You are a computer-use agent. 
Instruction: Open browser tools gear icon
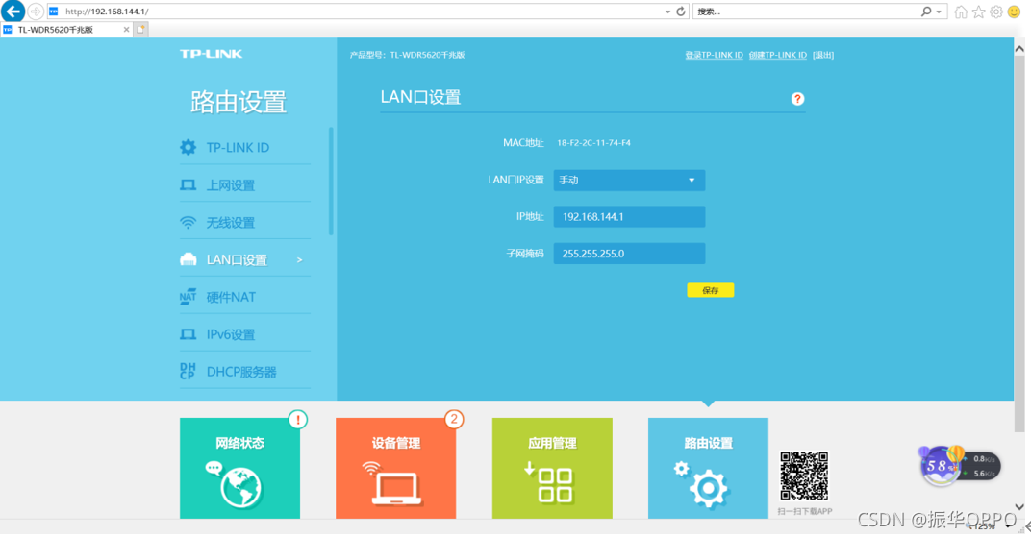[996, 12]
